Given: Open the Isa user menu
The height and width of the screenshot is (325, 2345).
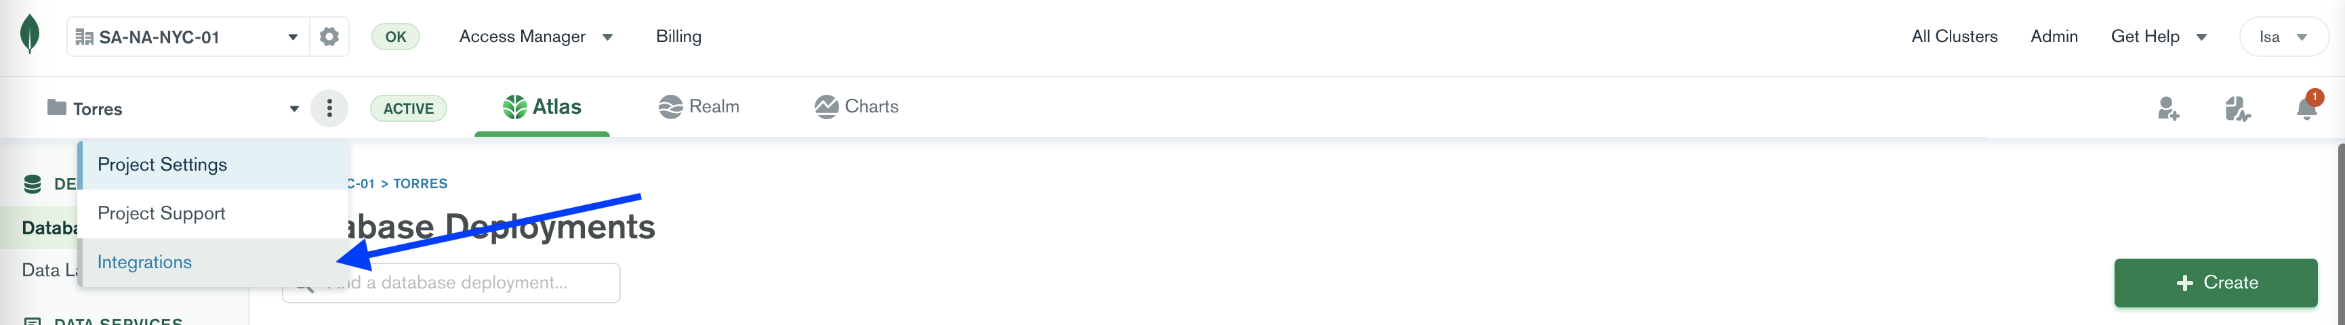Looking at the screenshot, I should [x=2283, y=37].
